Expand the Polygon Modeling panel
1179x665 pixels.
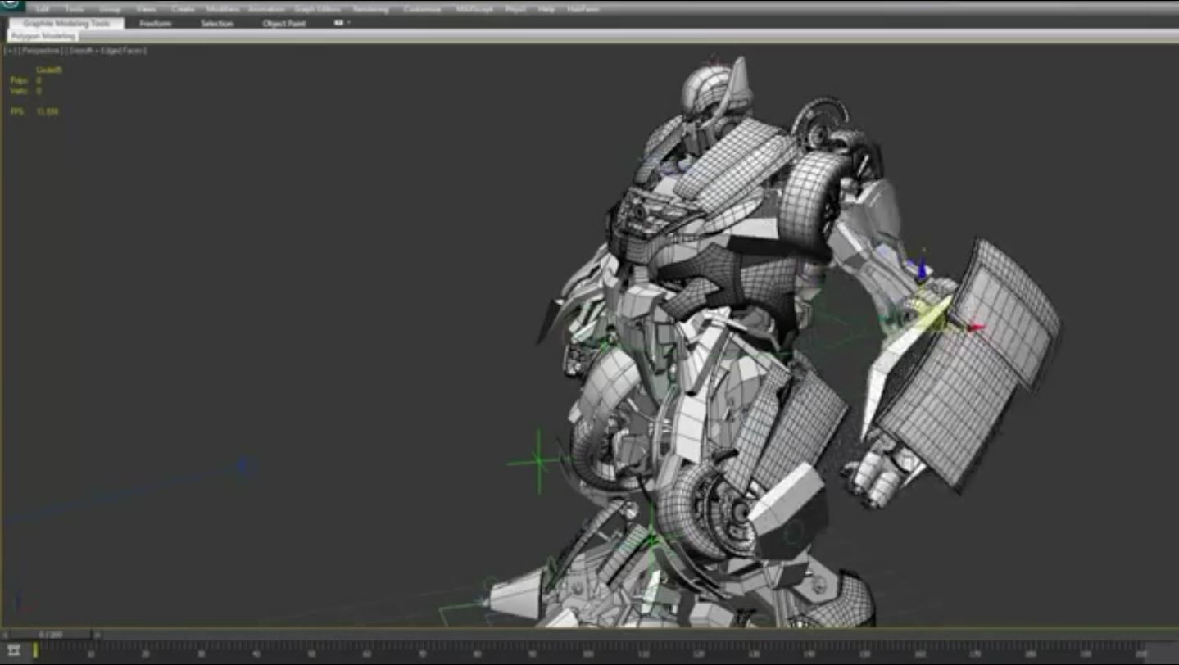tap(43, 36)
